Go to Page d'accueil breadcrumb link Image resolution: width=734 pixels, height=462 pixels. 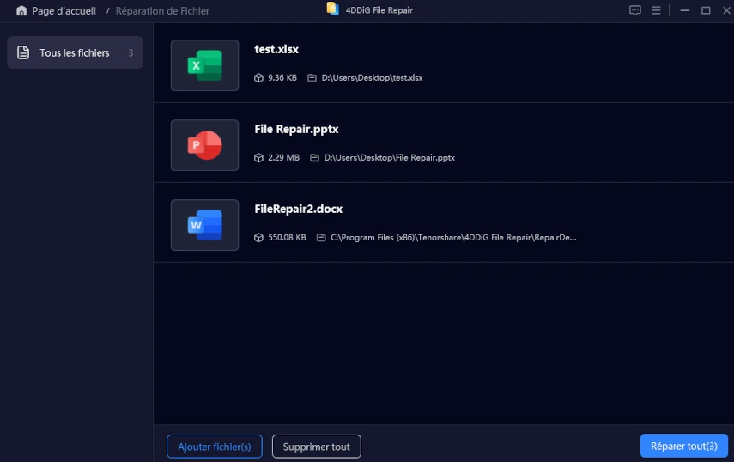coord(64,11)
